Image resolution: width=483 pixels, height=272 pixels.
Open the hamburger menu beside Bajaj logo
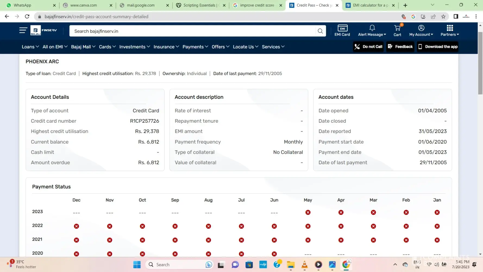23,30
